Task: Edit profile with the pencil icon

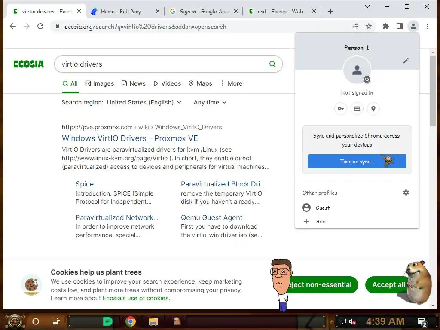Action: coord(406,61)
